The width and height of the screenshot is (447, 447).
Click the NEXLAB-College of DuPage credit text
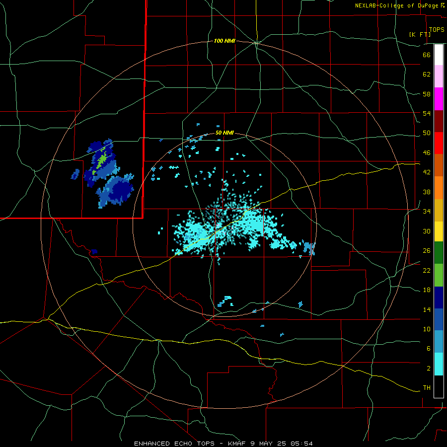(x=396, y=5)
